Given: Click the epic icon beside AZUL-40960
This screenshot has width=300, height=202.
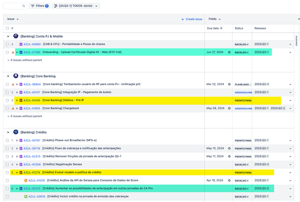Looking at the screenshot, I should pyautogui.click(x=21, y=44).
